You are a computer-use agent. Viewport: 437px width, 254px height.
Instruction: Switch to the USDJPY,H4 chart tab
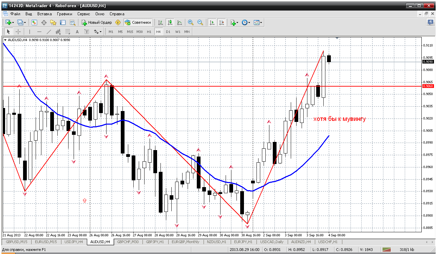[73, 242]
